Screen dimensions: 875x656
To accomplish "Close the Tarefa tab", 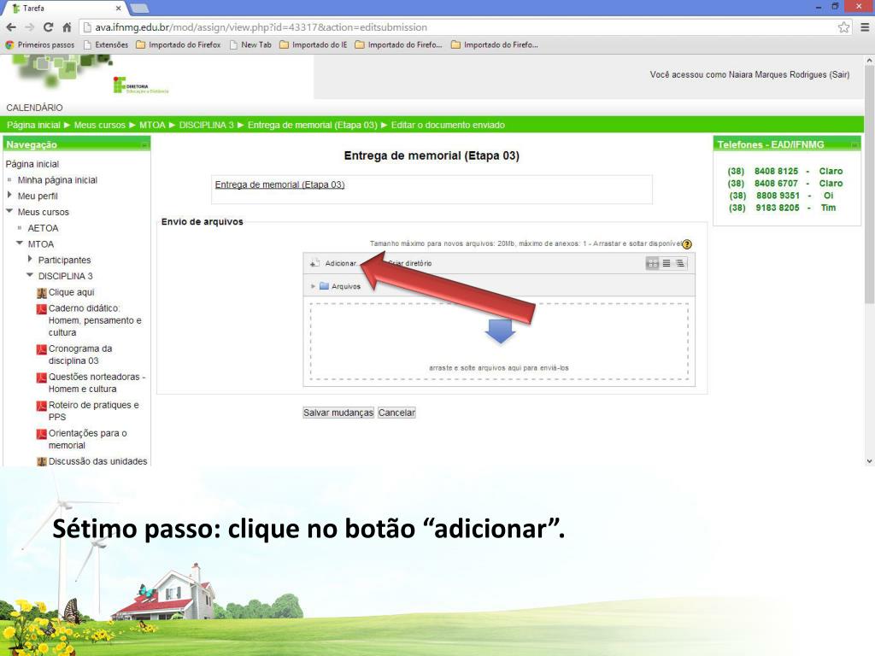I will pyautogui.click(x=118, y=9).
